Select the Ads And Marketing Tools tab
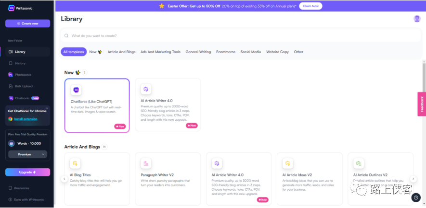426x208 pixels. (160, 52)
